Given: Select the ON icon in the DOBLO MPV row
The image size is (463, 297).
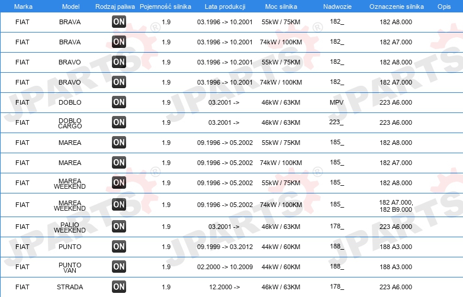Looking at the screenshot, I should (119, 102).
